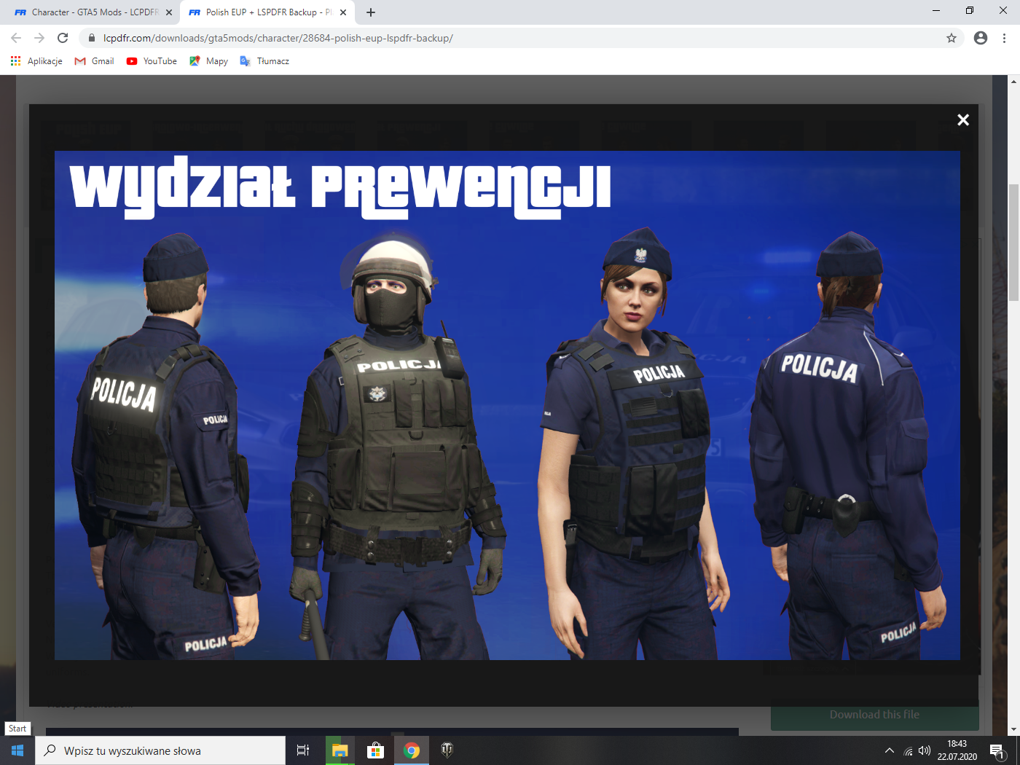The height and width of the screenshot is (765, 1020).
Task: Open the network connection tray icon
Action: click(908, 750)
